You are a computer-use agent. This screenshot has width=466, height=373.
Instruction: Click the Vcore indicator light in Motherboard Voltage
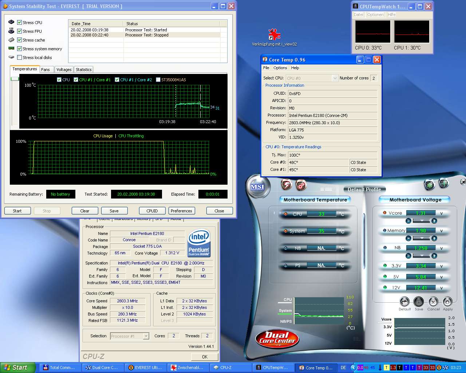[x=385, y=213]
